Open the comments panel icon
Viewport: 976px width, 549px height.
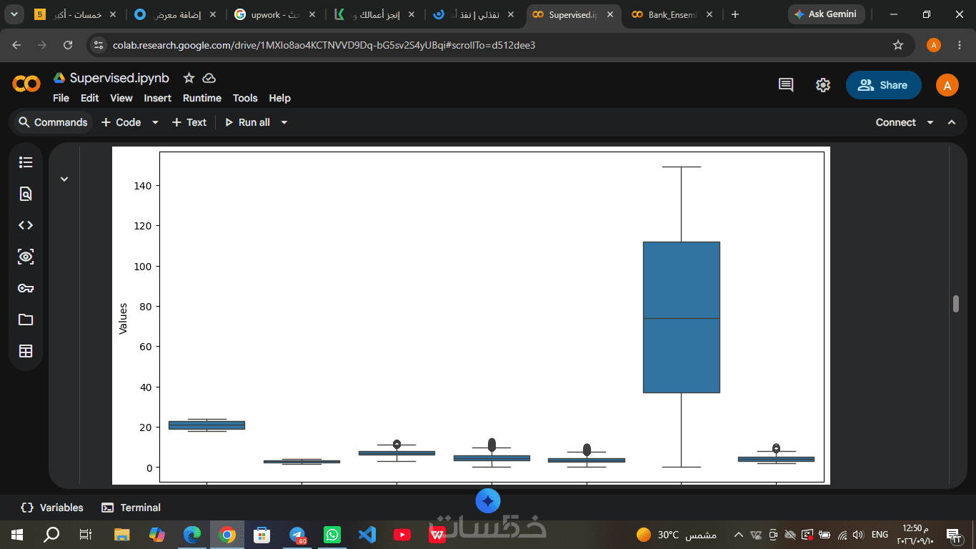click(786, 85)
